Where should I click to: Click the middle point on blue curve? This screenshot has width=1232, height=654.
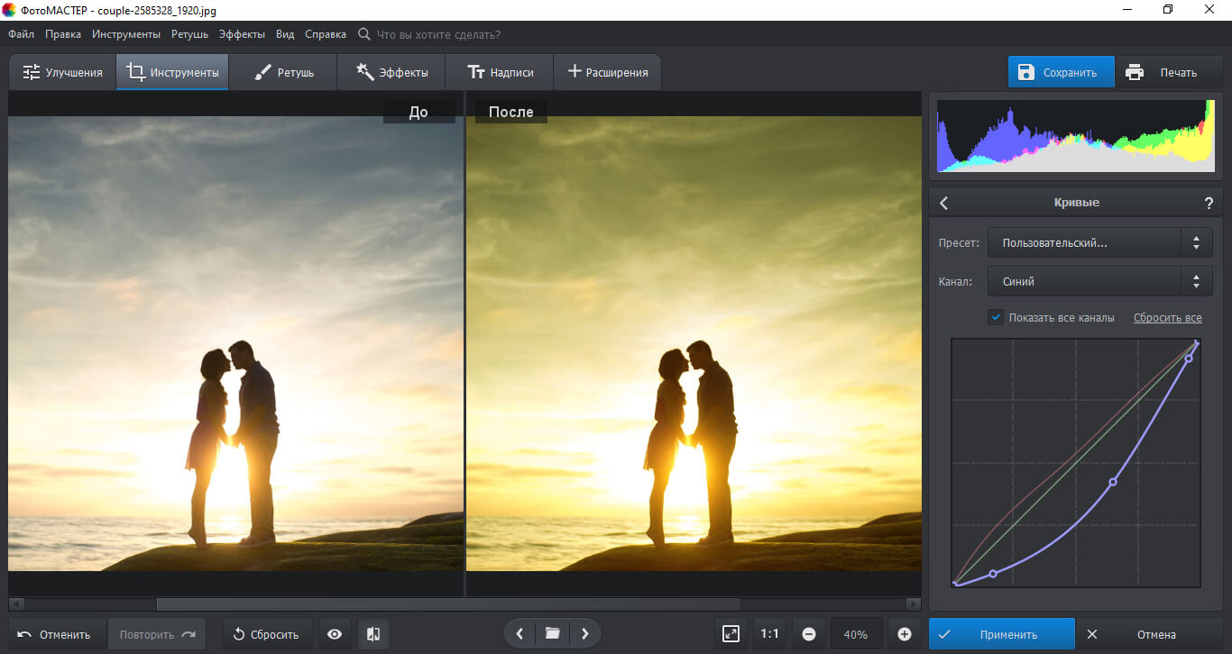[1113, 482]
